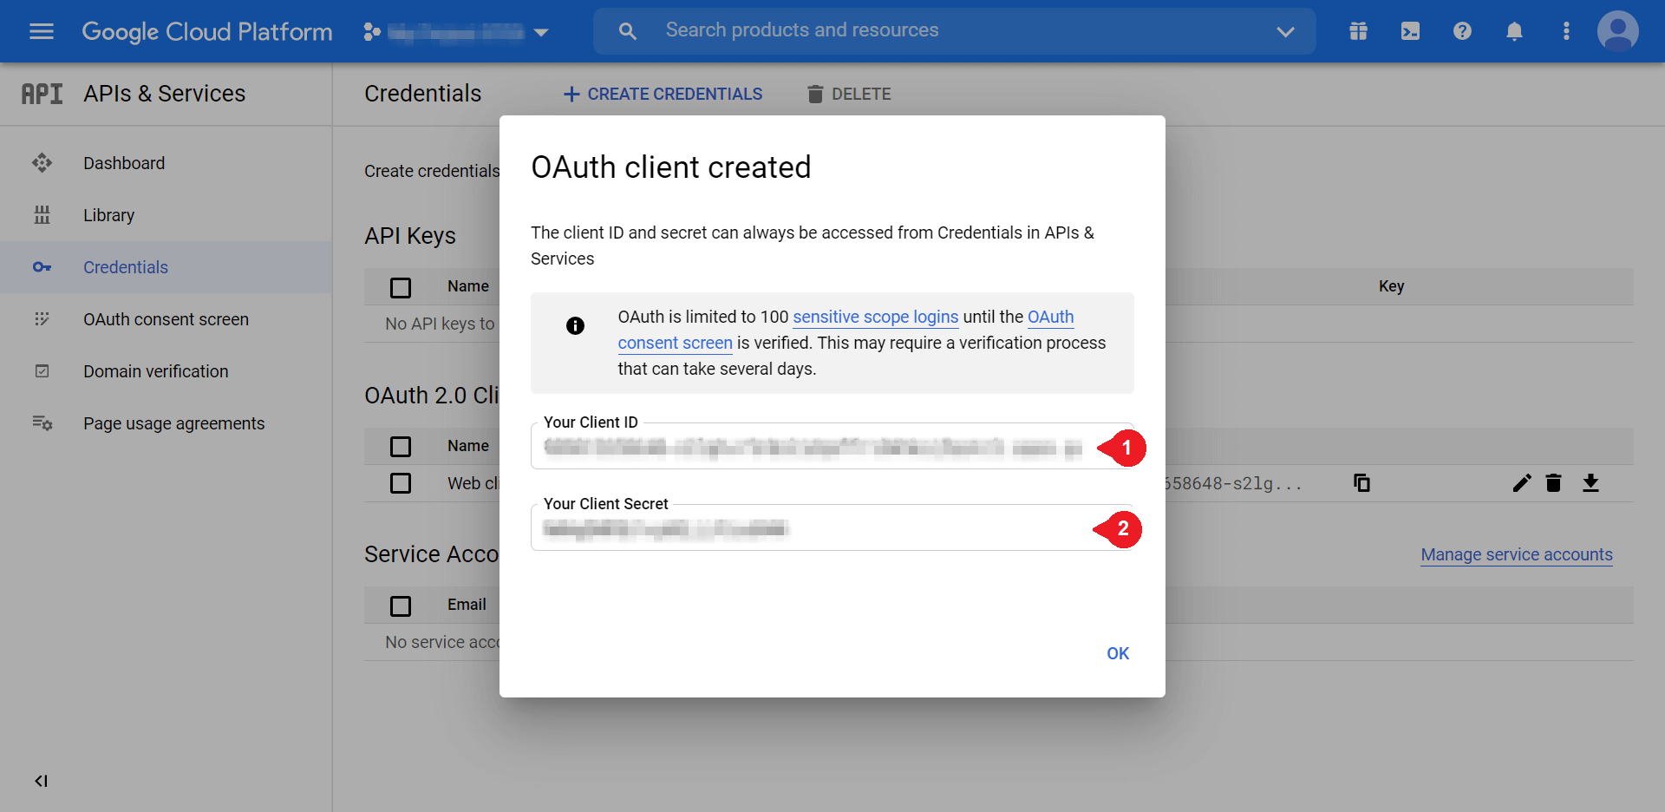
Task: Edit the web client credential
Action: [x=1522, y=483]
